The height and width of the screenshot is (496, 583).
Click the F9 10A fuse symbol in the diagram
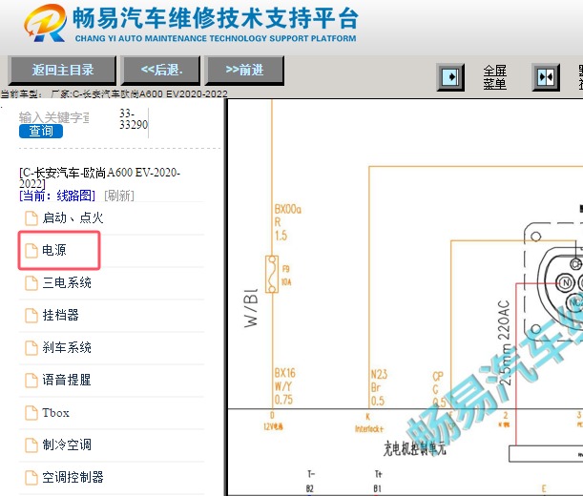point(272,274)
